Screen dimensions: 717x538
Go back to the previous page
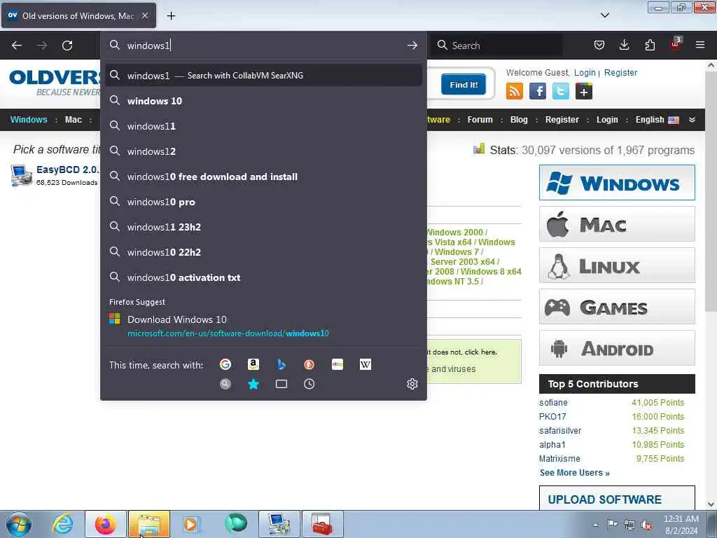pos(17,46)
